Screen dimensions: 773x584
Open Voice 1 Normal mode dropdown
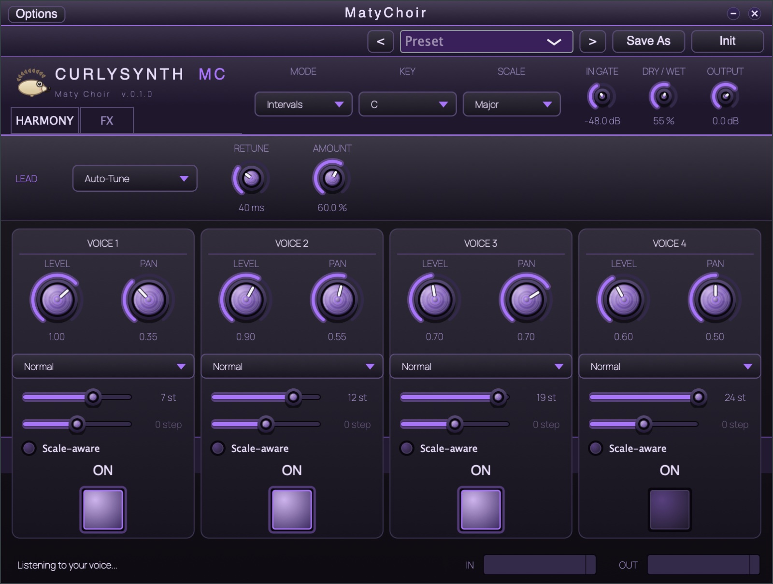(x=103, y=367)
